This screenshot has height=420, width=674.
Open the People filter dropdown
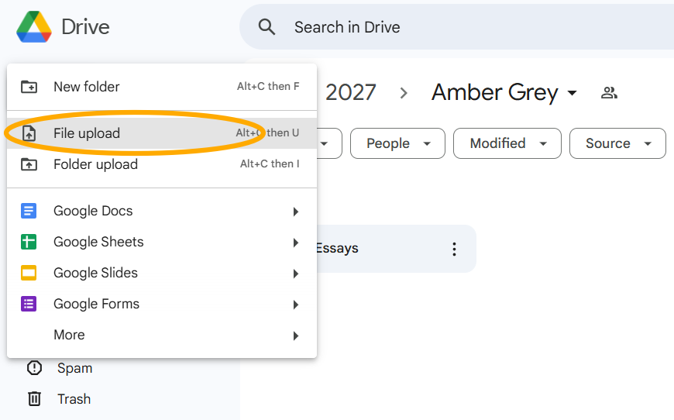397,143
